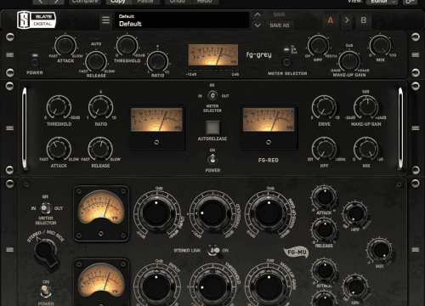The height and width of the screenshot is (306, 425).
Task: Click the FG-Red ATTACK knob
Action: click(59, 149)
